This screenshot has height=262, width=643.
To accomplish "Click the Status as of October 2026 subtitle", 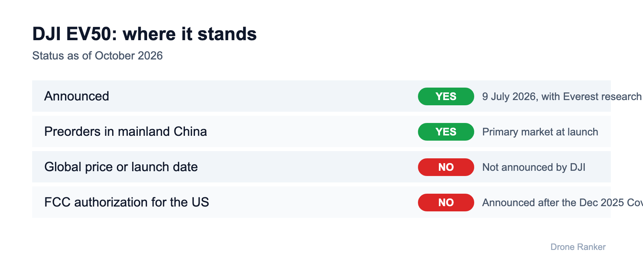I will [x=97, y=55].
